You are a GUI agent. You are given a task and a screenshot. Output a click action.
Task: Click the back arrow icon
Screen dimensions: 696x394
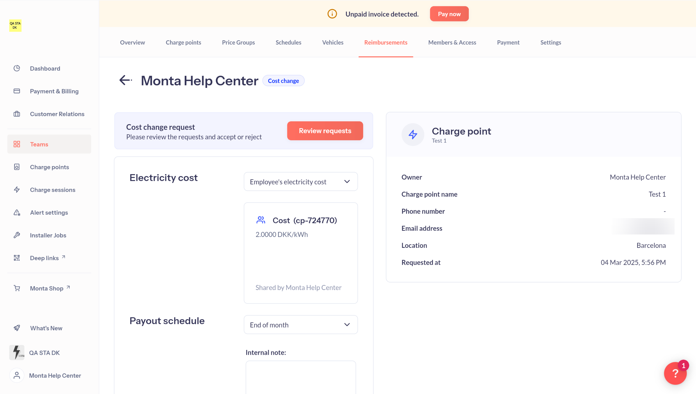[x=125, y=80]
